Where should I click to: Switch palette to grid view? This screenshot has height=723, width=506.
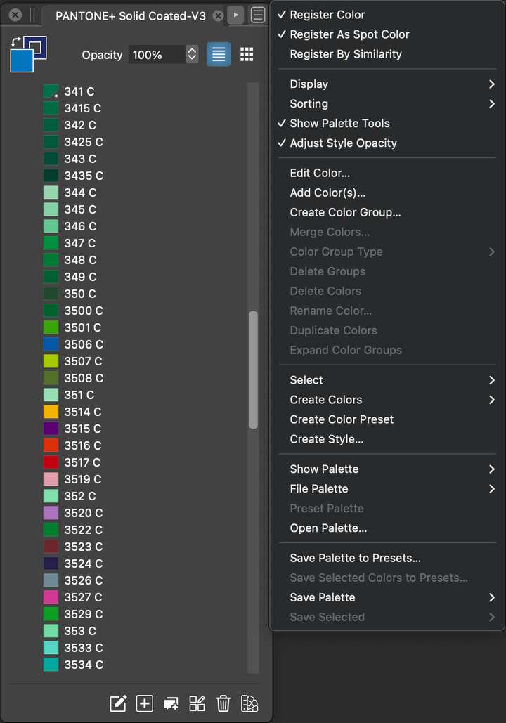click(x=247, y=54)
